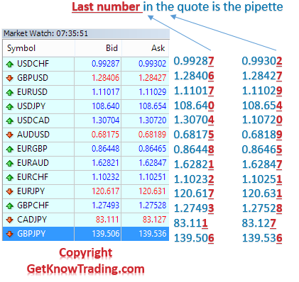Viewport: 299px width, 282px height.
Task: Click the green up arrow beside USDJPY
Action: [x=10, y=106]
